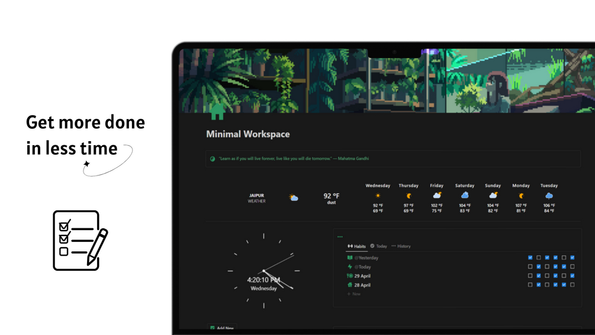Uncheck first checkbox in @Yesterday row
595x335 pixels.
coord(530,257)
